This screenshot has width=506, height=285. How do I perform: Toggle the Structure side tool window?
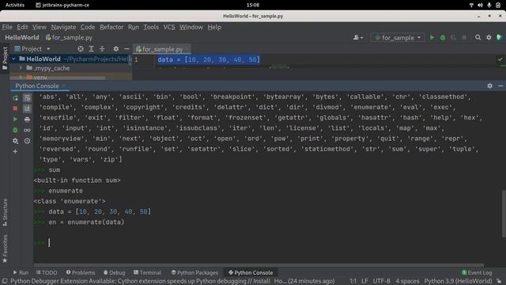[5, 212]
